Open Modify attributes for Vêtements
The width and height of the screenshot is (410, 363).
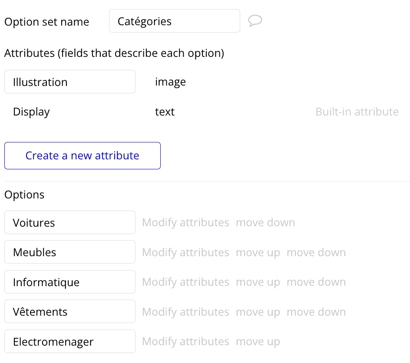(x=185, y=311)
